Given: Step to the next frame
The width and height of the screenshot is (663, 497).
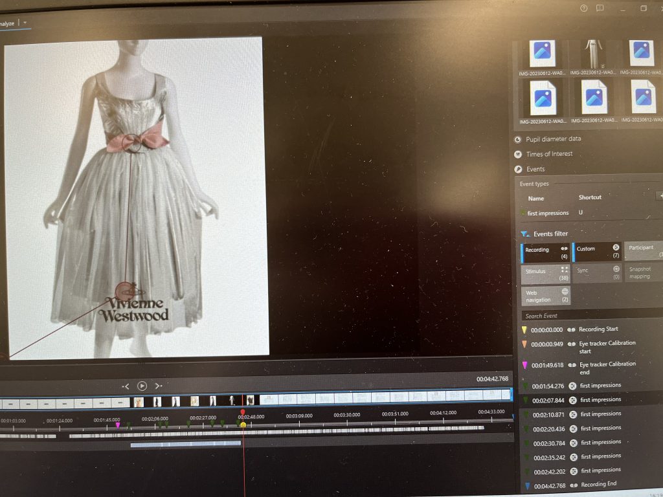Looking at the screenshot, I should 158,386.
